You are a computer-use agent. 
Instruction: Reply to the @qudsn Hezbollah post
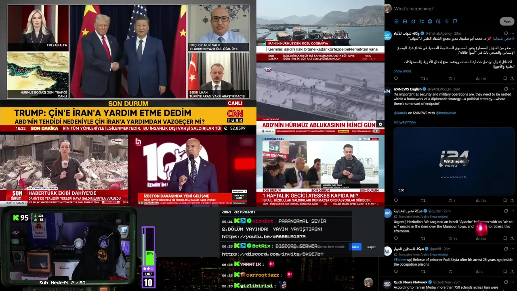pyautogui.click(x=396, y=238)
